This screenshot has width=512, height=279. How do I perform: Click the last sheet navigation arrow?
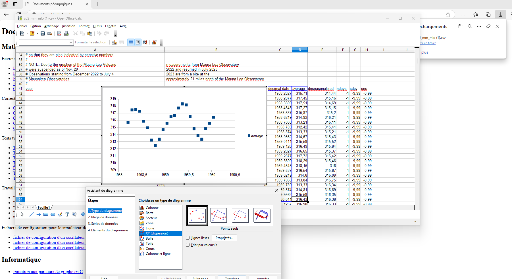(33, 208)
